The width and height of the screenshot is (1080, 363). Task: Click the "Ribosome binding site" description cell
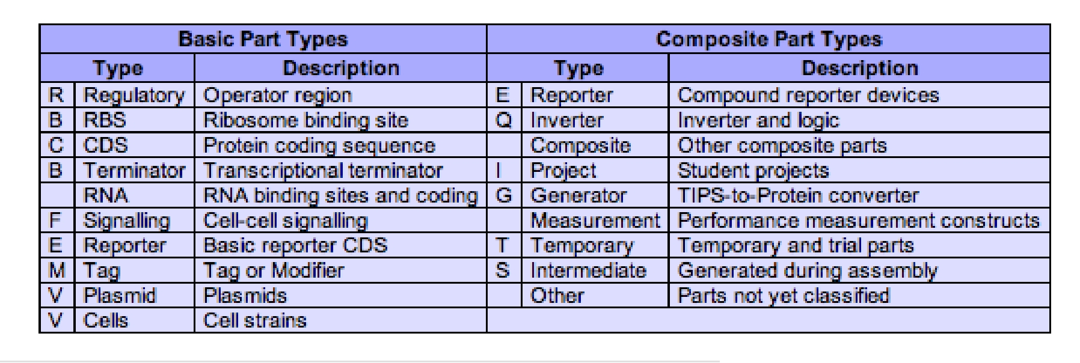tap(305, 121)
